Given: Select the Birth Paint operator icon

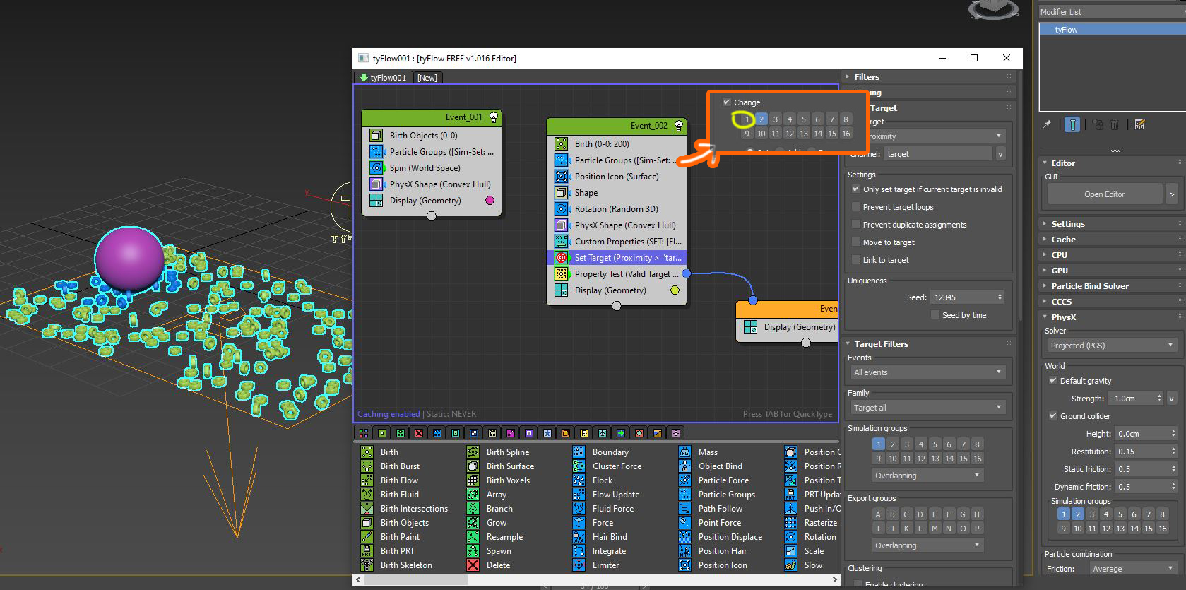Looking at the screenshot, I should point(367,537).
